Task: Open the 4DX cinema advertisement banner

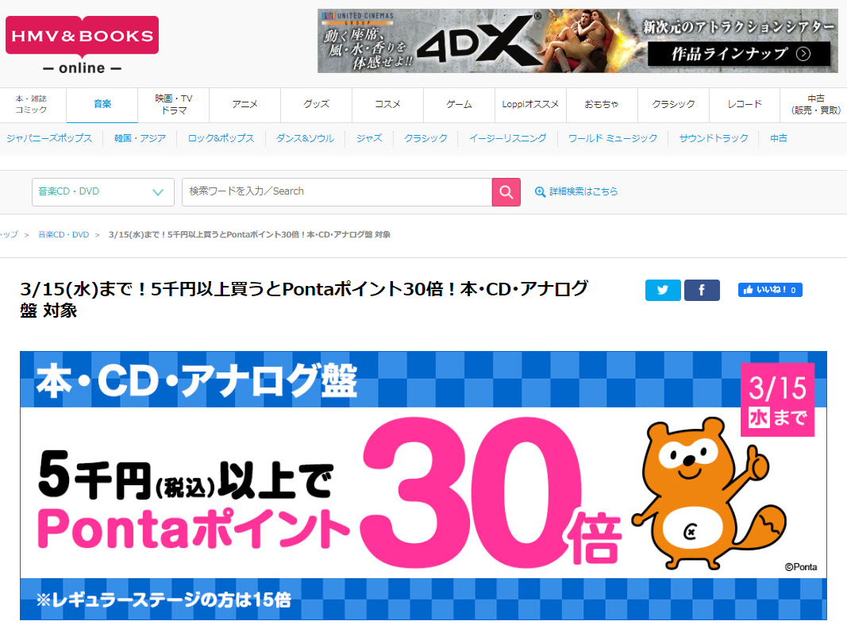Action: click(577, 41)
